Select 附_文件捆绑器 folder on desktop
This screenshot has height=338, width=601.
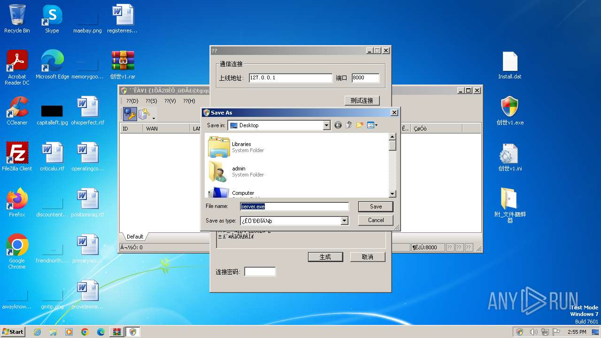coord(510,206)
